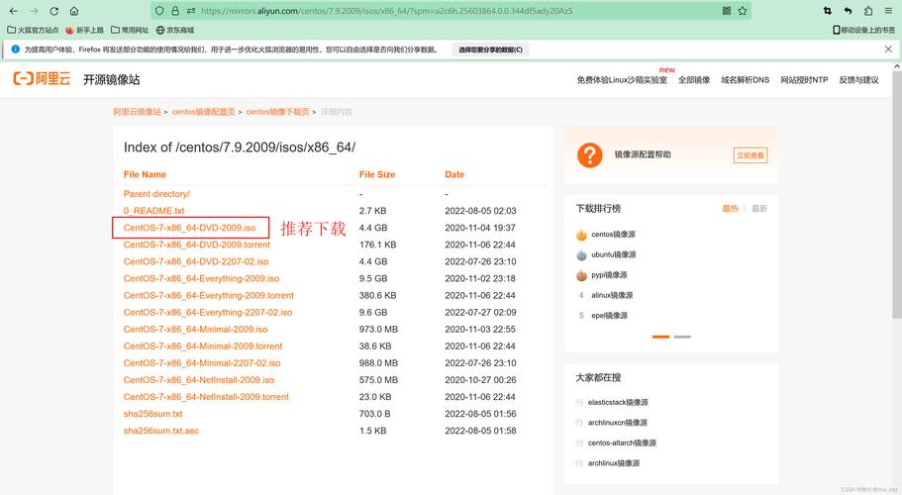
Task: Download CentOS-7-x86_64-Everything-2009.iso
Action: coord(201,279)
